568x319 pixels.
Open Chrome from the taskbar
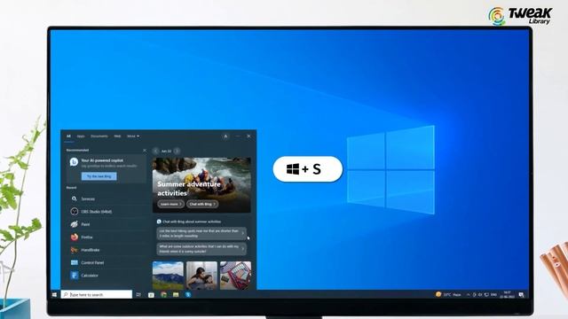163,295
